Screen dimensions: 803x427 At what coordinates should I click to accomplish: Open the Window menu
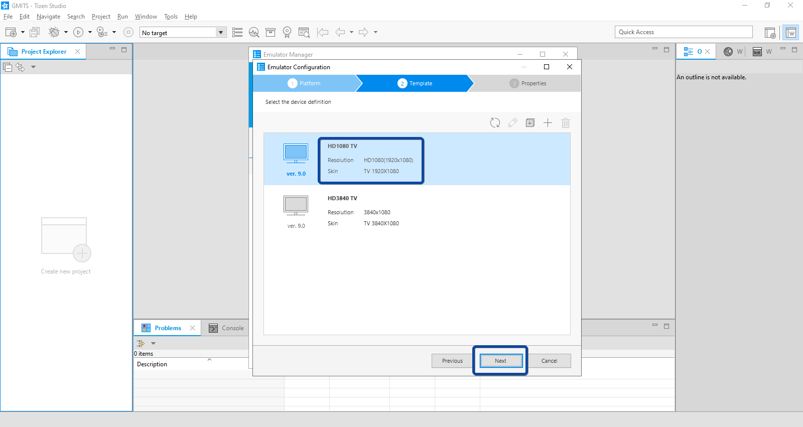coord(146,17)
